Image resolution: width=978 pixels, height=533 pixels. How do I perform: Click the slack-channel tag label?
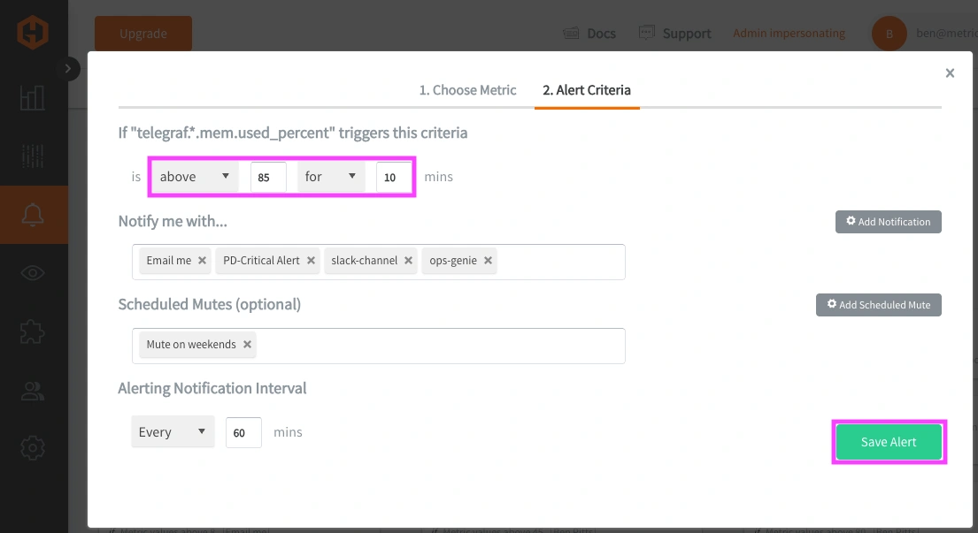tap(365, 260)
